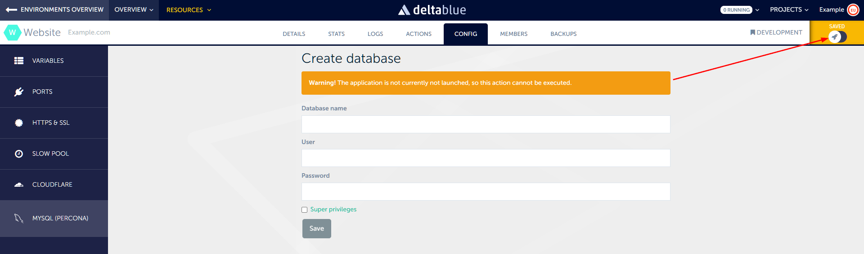Click the Slow Pool clock icon
The height and width of the screenshot is (254, 864).
coord(19,154)
